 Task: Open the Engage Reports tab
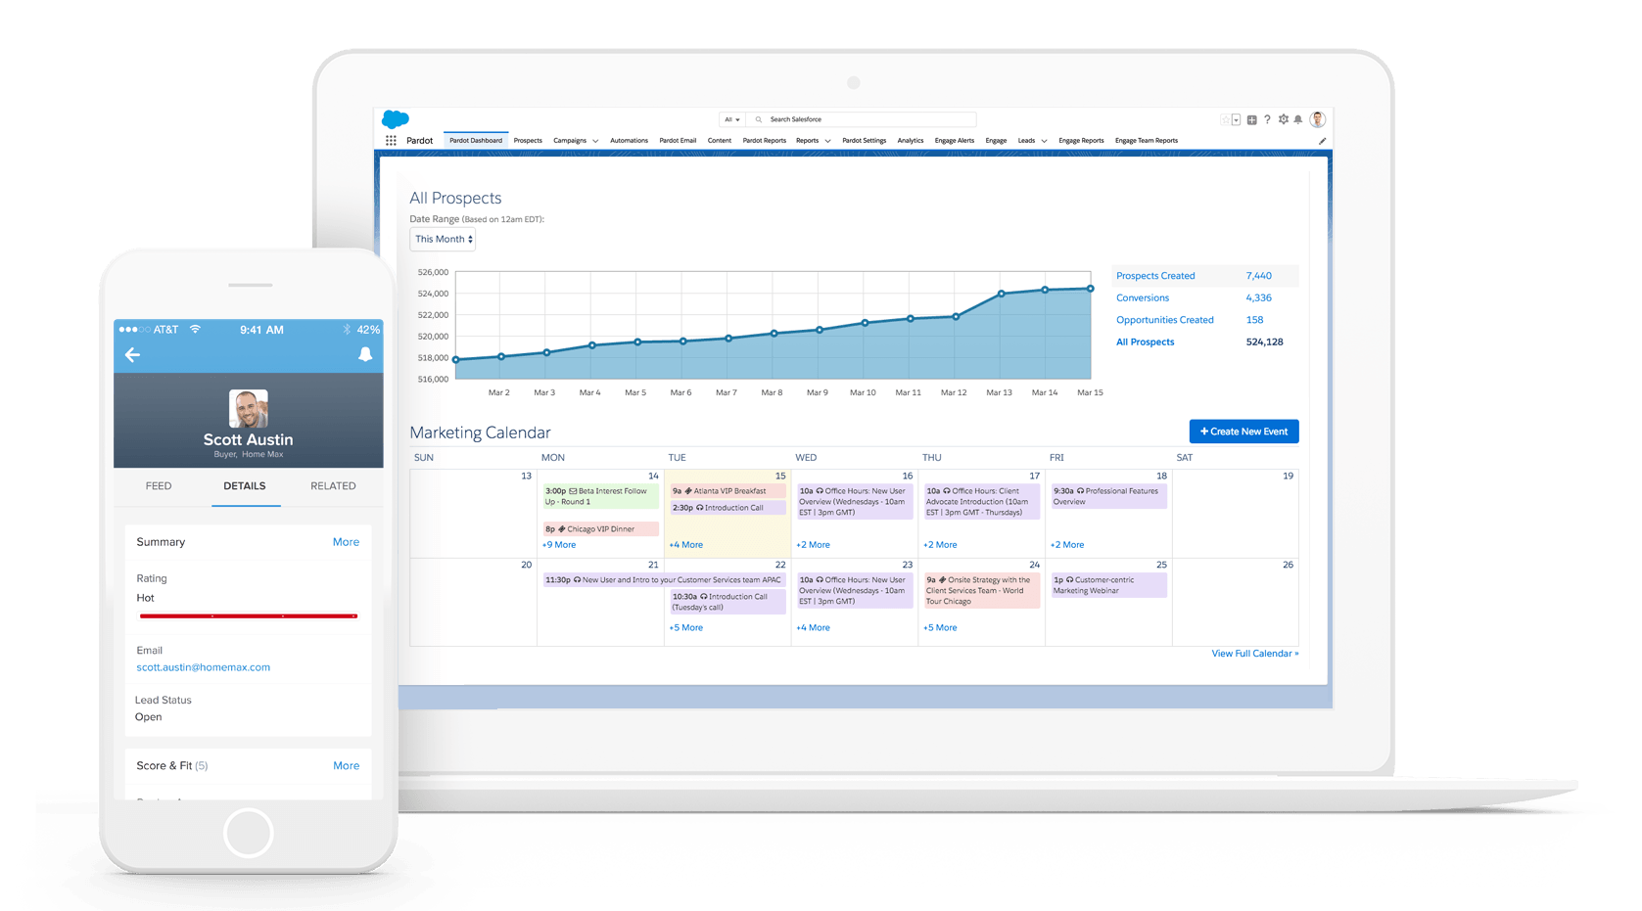(1081, 140)
